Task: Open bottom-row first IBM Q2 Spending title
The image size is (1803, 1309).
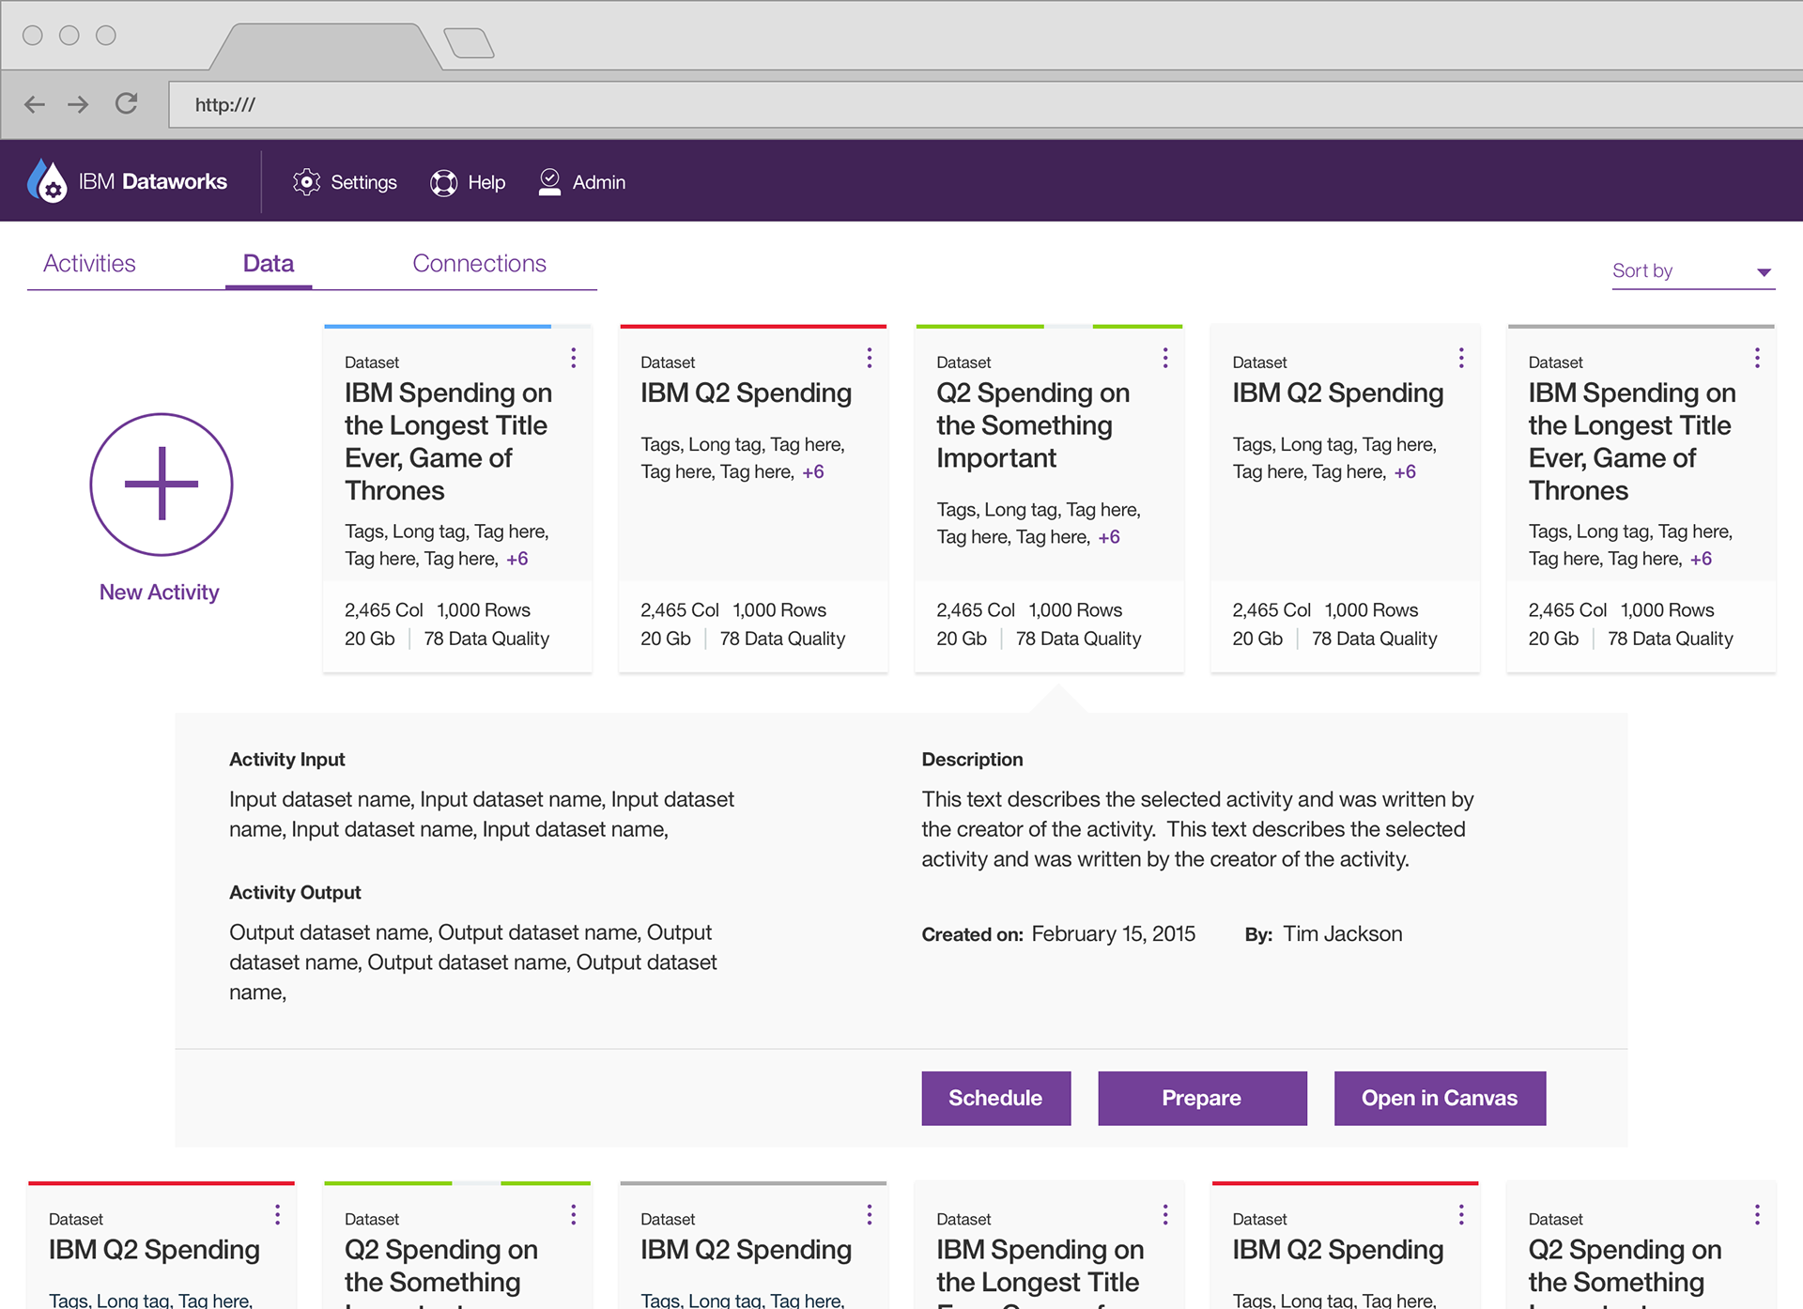Action: pos(154,1250)
